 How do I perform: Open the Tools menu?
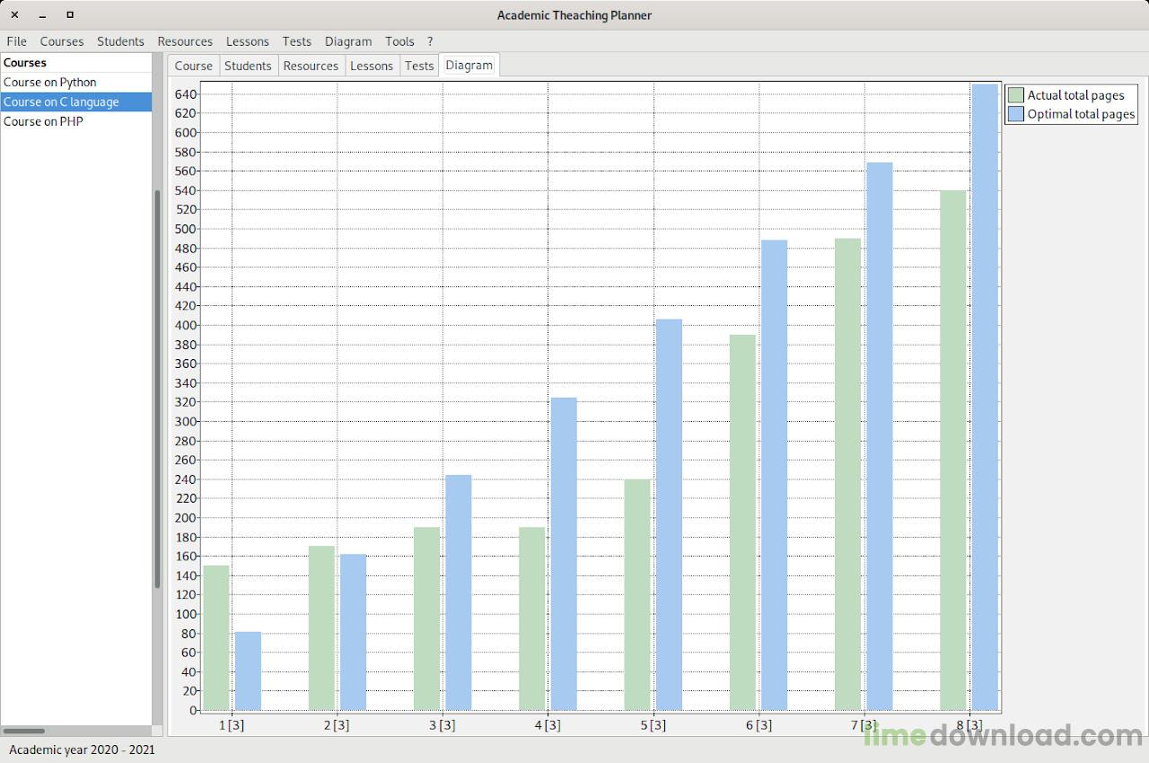[x=399, y=41]
